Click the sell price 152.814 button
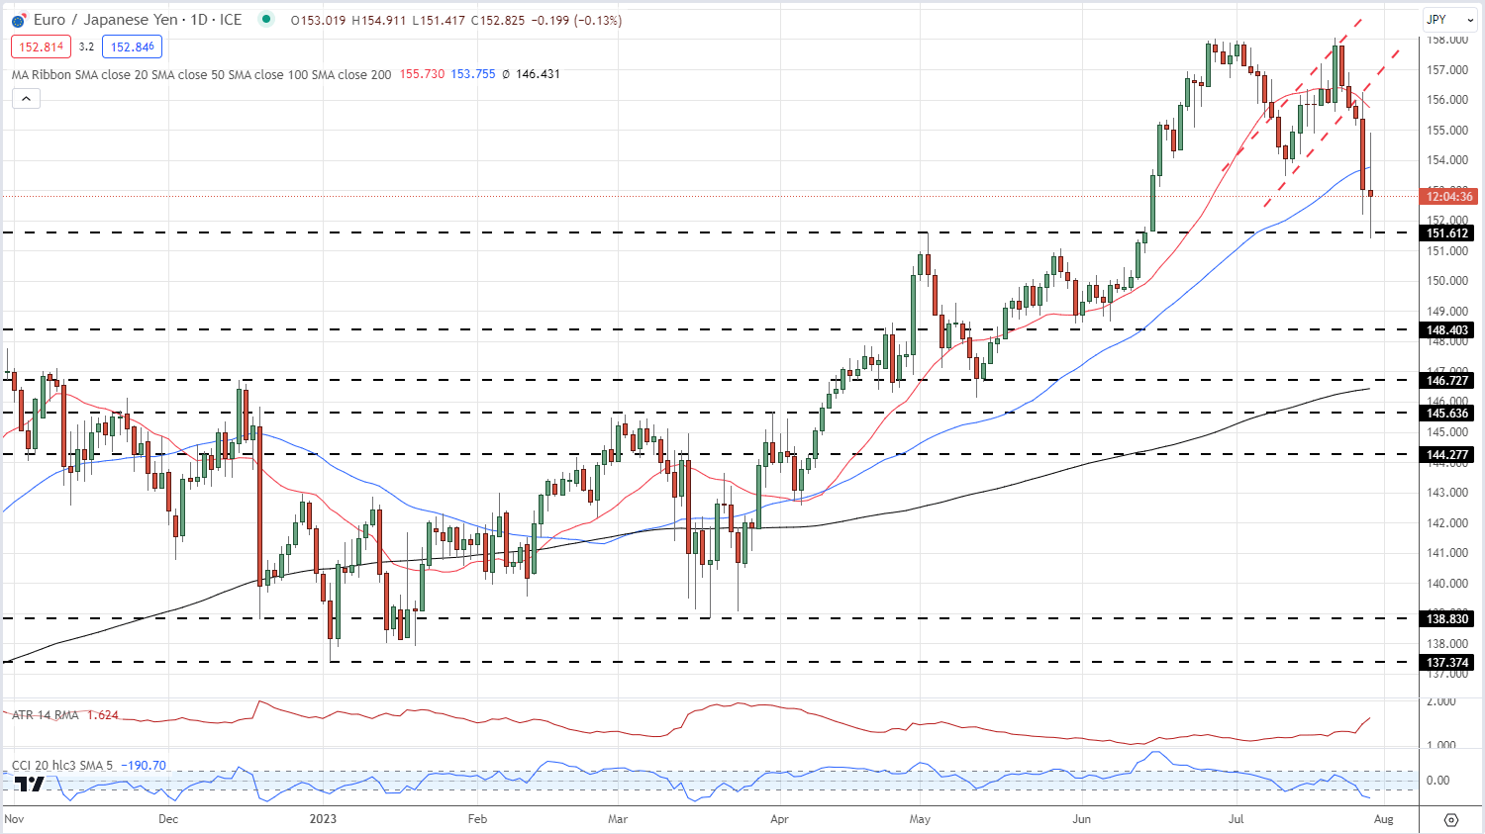This screenshot has height=834, width=1485. point(42,46)
